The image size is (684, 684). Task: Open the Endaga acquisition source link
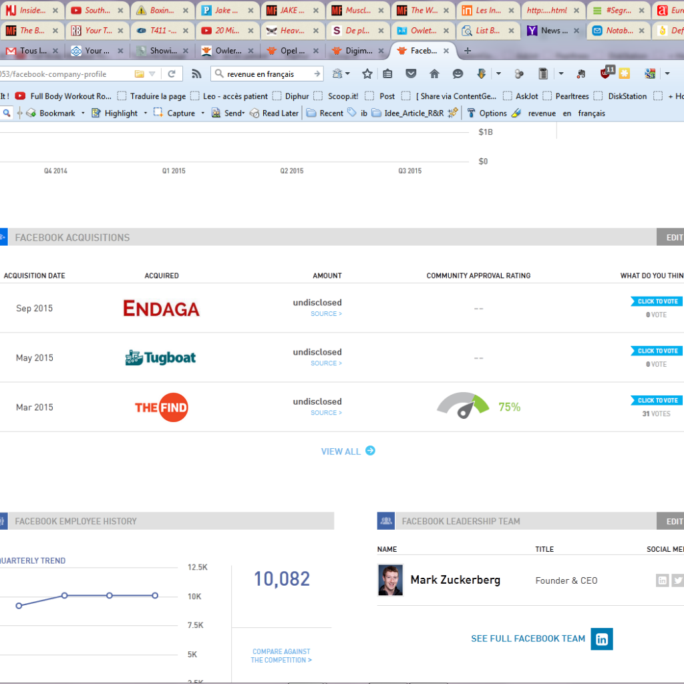point(326,314)
